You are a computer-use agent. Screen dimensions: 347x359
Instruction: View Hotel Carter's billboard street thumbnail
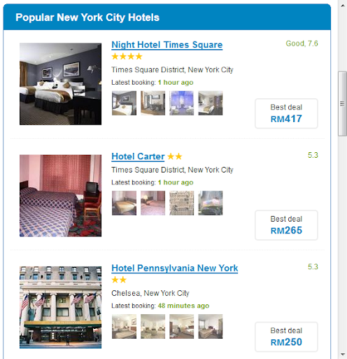(211, 203)
